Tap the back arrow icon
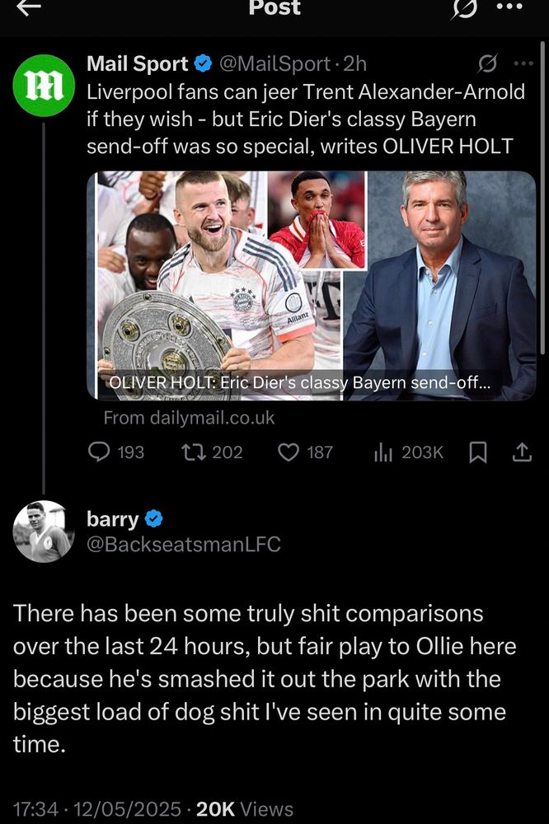 tap(28, 7)
